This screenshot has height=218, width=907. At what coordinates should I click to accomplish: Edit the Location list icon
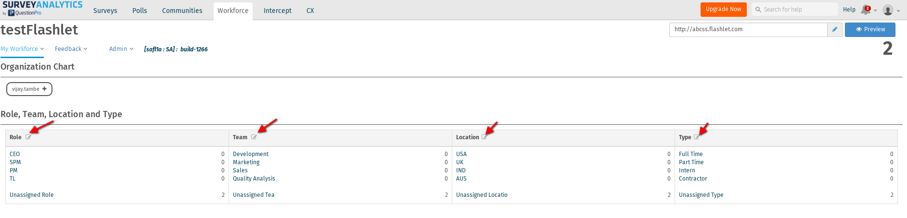pyautogui.click(x=484, y=137)
